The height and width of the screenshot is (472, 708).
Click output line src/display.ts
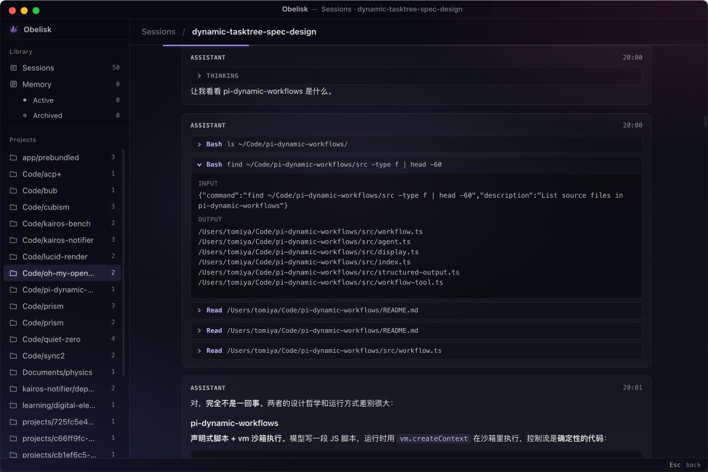tap(309, 252)
